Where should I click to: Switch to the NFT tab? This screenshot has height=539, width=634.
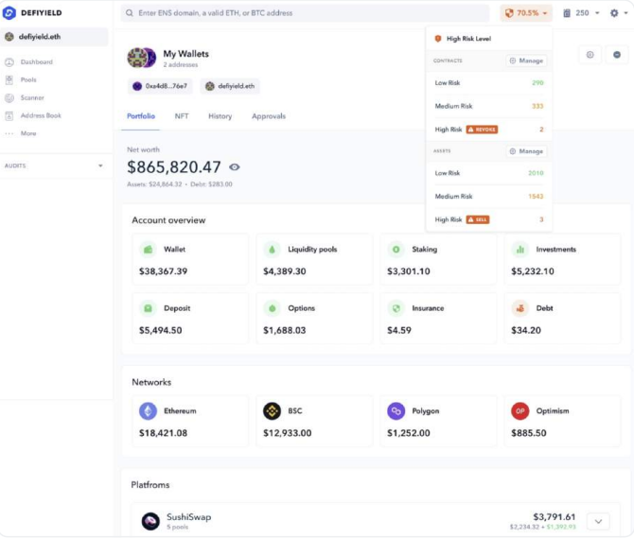click(x=182, y=116)
